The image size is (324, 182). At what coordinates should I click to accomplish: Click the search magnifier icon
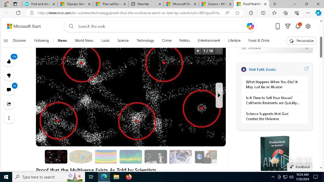[71, 26]
